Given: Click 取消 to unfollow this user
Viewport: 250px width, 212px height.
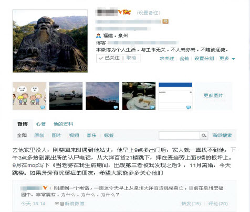Looking at the screenshot, I should 131,58.
